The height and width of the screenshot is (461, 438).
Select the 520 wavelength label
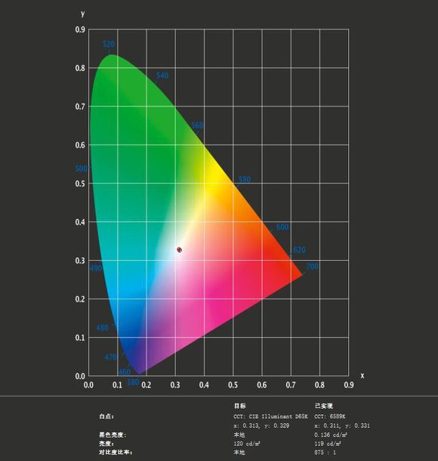tap(109, 44)
